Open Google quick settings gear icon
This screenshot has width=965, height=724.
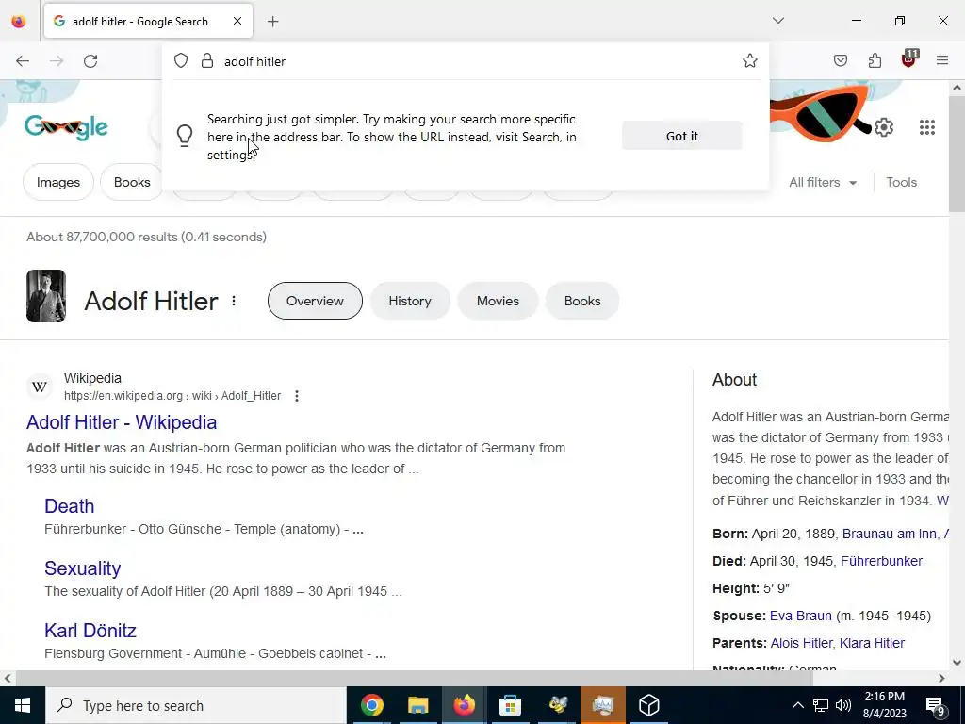click(x=884, y=127)
